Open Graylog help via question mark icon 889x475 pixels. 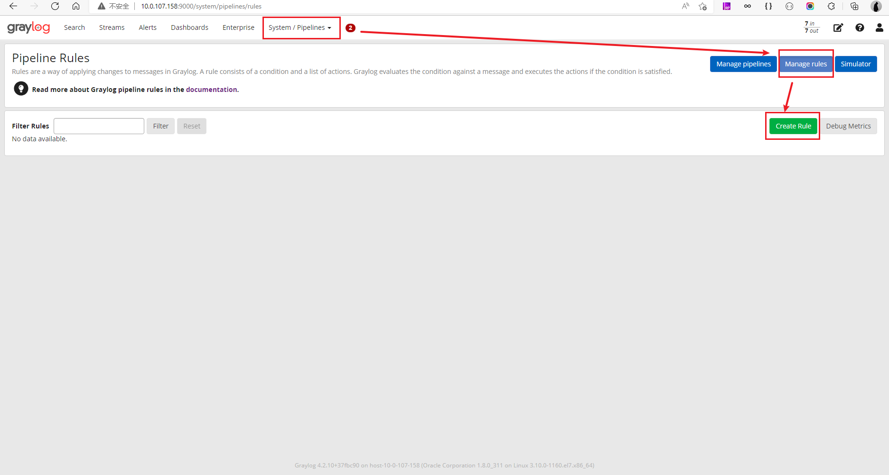[x=859, y=27]
